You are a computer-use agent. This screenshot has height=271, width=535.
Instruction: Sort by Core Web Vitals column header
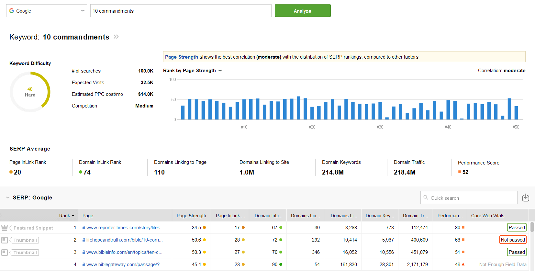point(487,216)
